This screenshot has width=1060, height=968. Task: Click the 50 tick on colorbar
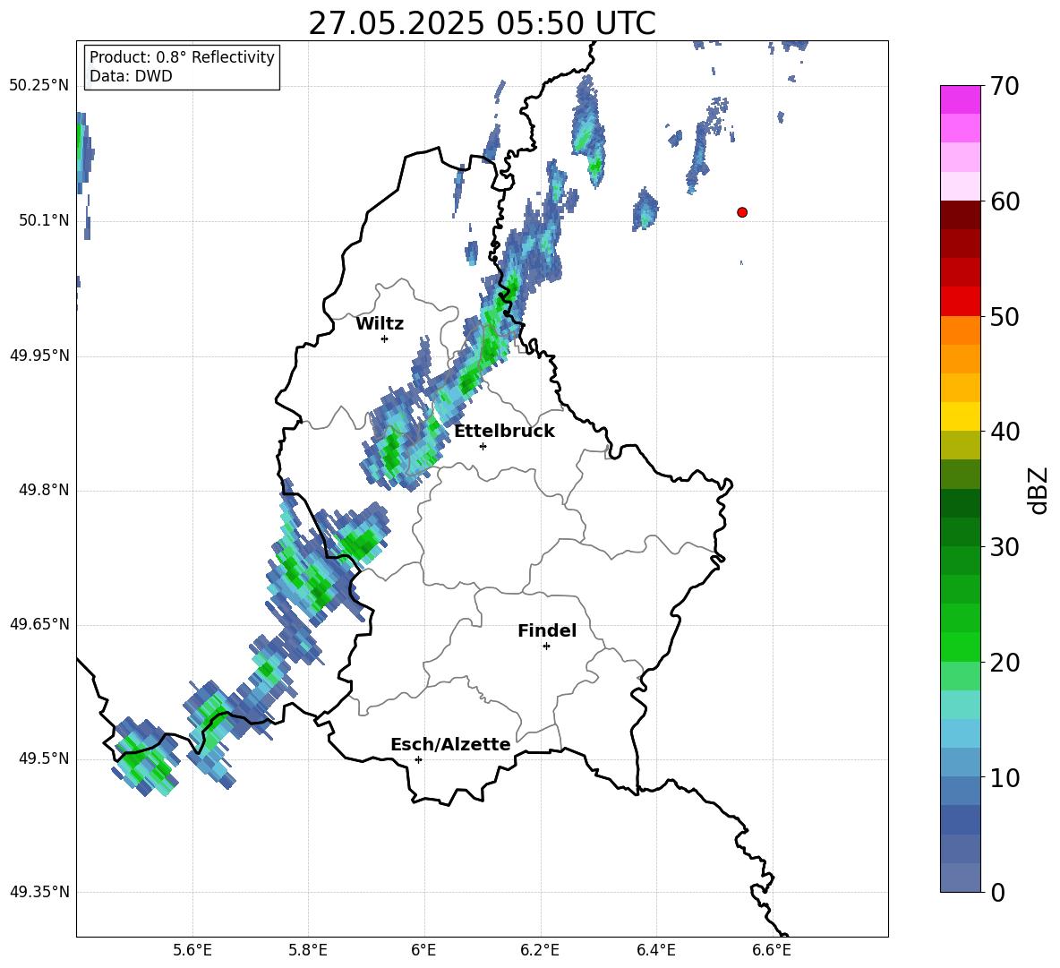(x=1004, y=316)
